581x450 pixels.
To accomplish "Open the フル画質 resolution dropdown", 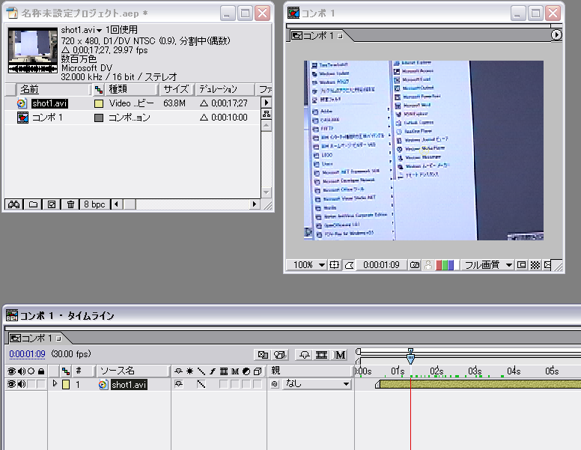I will click(487, 264).
